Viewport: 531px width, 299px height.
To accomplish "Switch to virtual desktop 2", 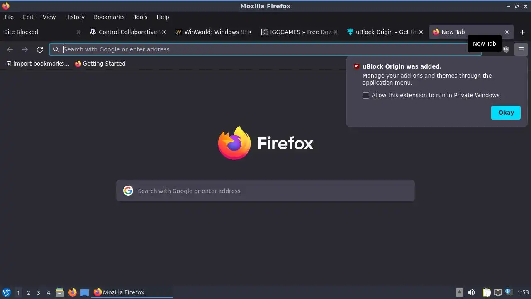I will pyautogui.click(x=28, y=293).
